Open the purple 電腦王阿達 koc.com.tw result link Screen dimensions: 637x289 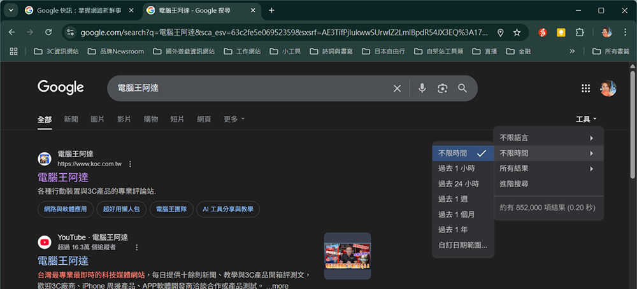(63, 178)
